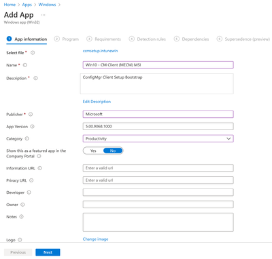Open the ellipsis menu beside Add App
272x259 pixels.
(43, 15)
